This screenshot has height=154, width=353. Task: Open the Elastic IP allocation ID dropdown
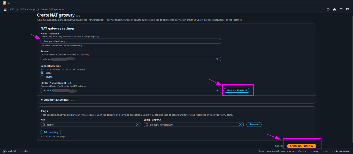tap(131, 91)
